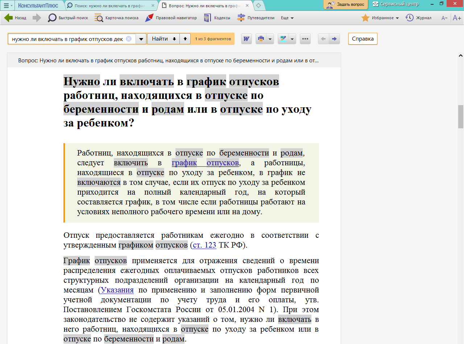
Task: Decrease font size with A− button
Action: click(444, 18)
